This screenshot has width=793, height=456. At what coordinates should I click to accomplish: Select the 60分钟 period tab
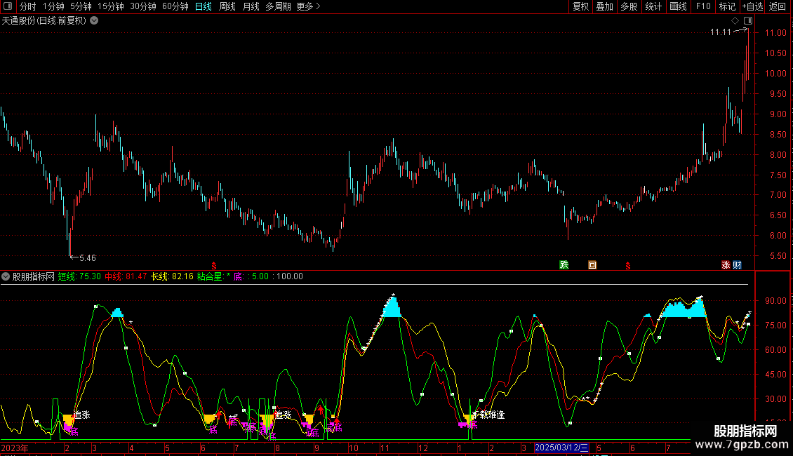point(175,6)
